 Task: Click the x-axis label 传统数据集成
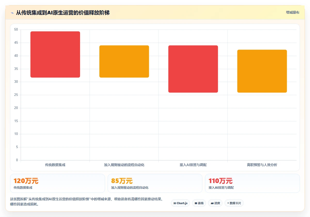55,165
